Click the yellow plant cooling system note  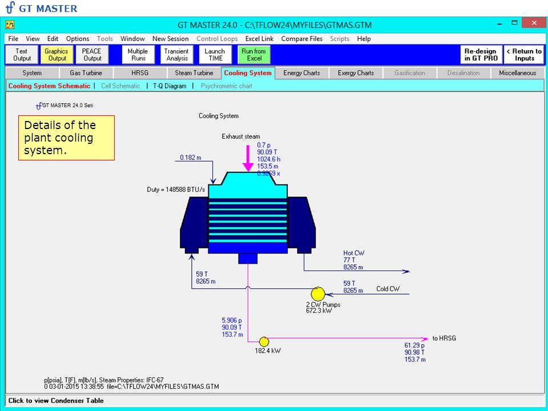(x=66, y=138)
